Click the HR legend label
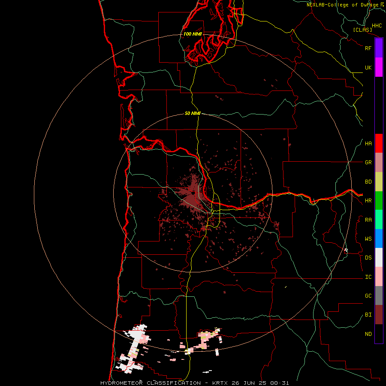386x386 pixels. (368, 201)
